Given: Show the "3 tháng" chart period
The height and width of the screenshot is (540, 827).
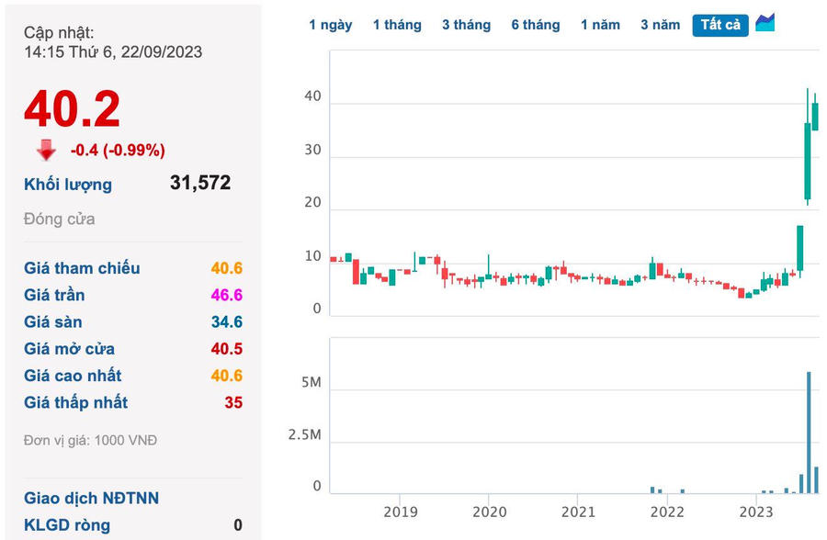Looking at the screenshot, I should tap(466, 25).
